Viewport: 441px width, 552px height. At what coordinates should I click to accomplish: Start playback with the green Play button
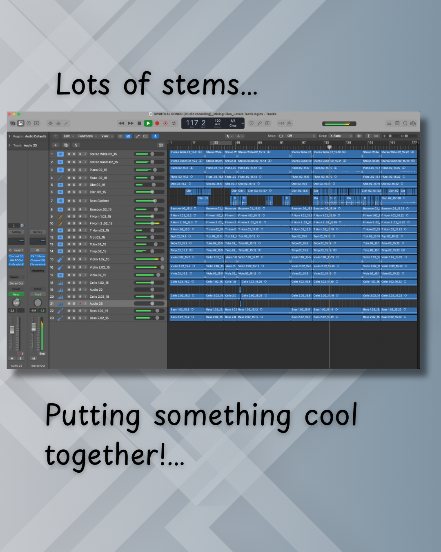click(148, 123)
